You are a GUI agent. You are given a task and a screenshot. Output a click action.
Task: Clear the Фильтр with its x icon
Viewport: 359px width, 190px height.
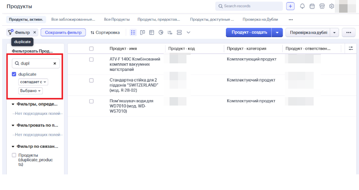(35, 33)
